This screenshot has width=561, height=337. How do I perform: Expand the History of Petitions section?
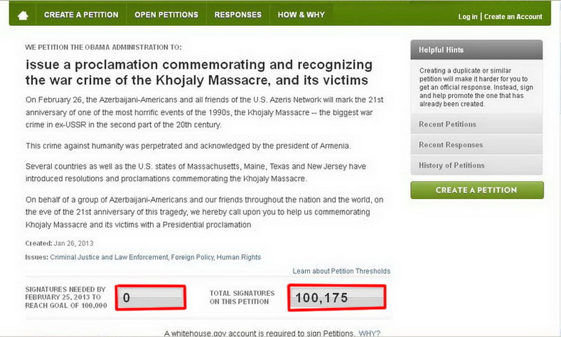pyautogui.click(x=477, y=165)
